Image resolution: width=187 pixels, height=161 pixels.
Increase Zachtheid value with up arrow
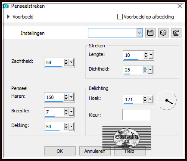(66, 61)
